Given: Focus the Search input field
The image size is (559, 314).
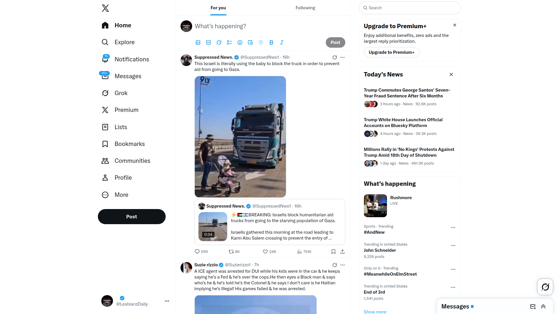Looking at the screenshot, I should point(410,8).
